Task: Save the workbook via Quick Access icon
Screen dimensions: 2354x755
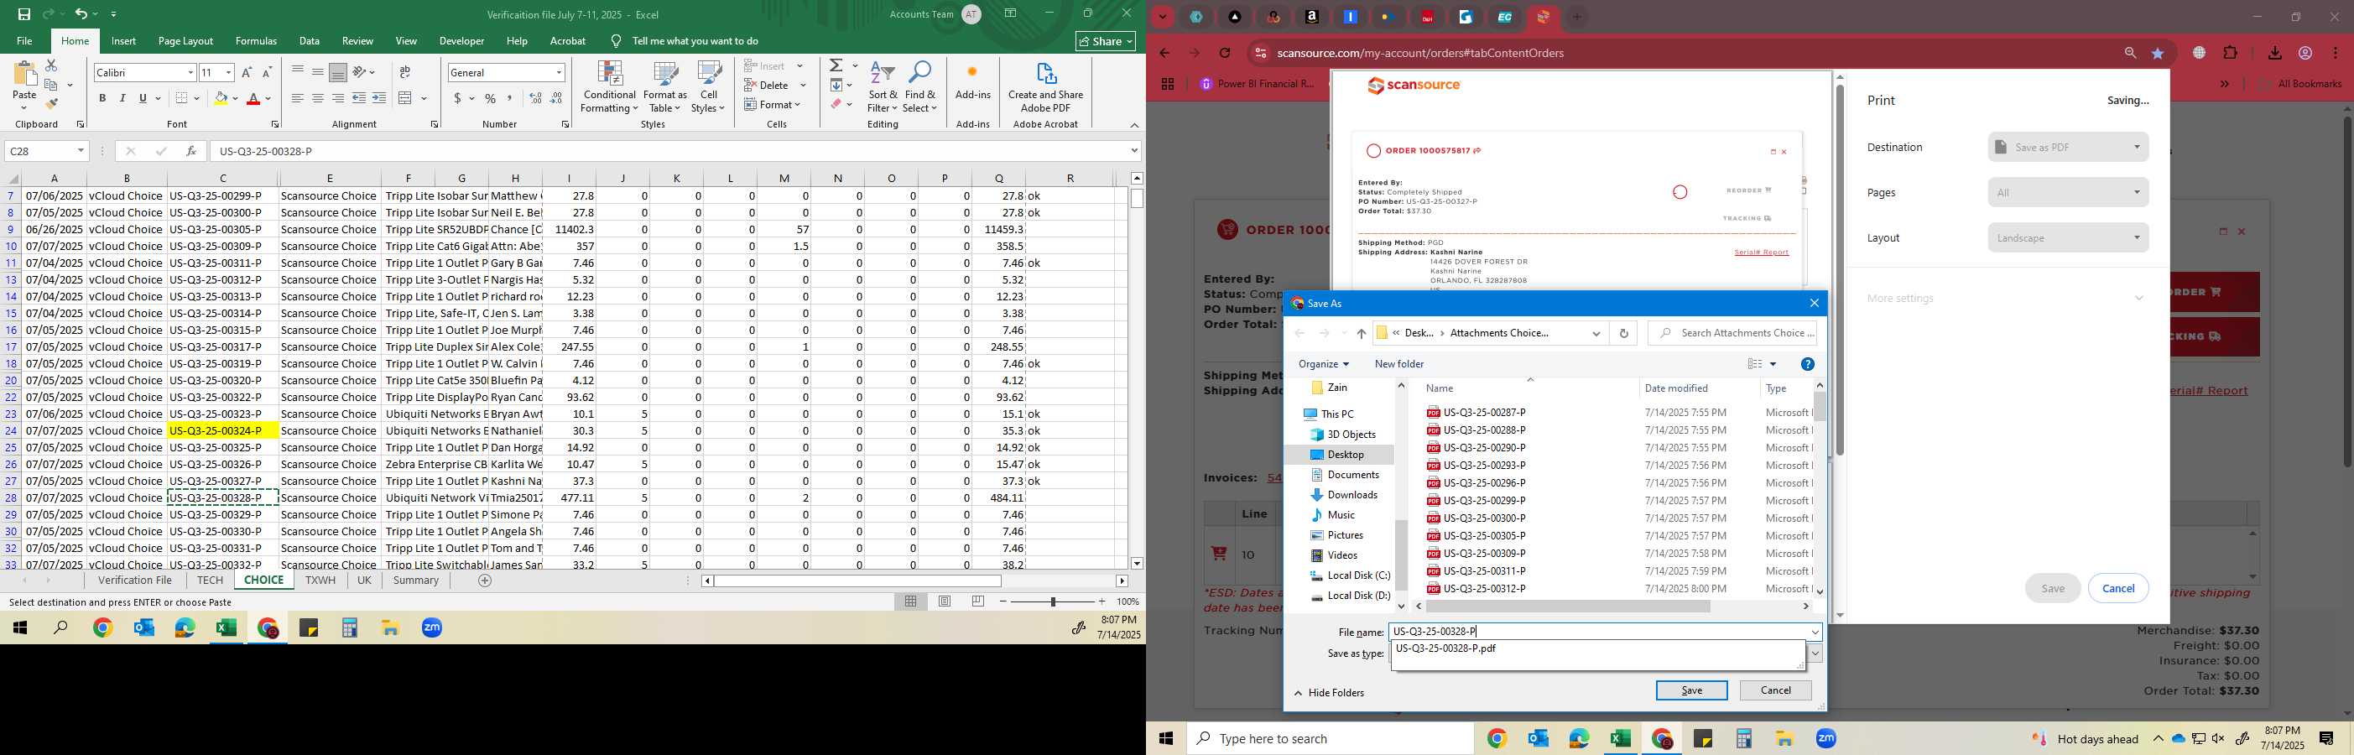Action: click(x=23, y=14)
